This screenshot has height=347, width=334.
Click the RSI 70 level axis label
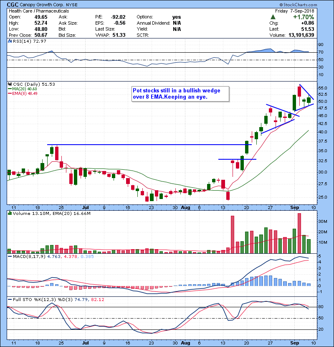pos(321,52)
